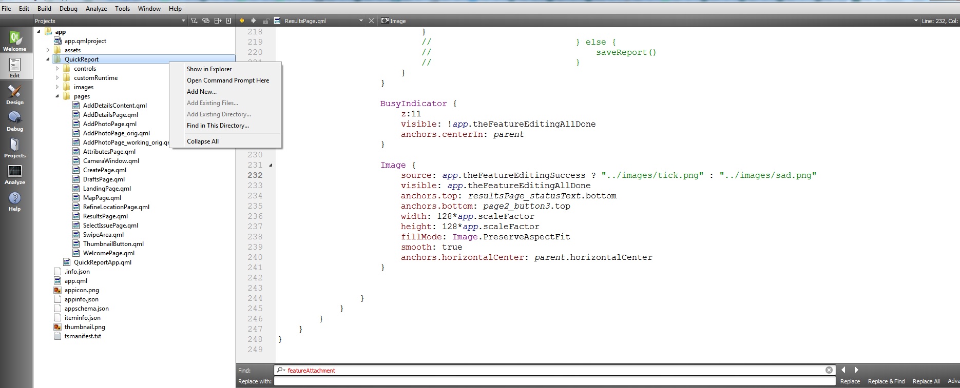This screenshot has height=388, width=960.
Task: Click the file lock icon
Action: tap(265, 21)
